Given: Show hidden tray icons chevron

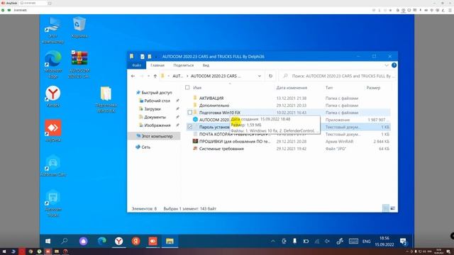Looking at the screenshot, I should (x=272, y=241).
